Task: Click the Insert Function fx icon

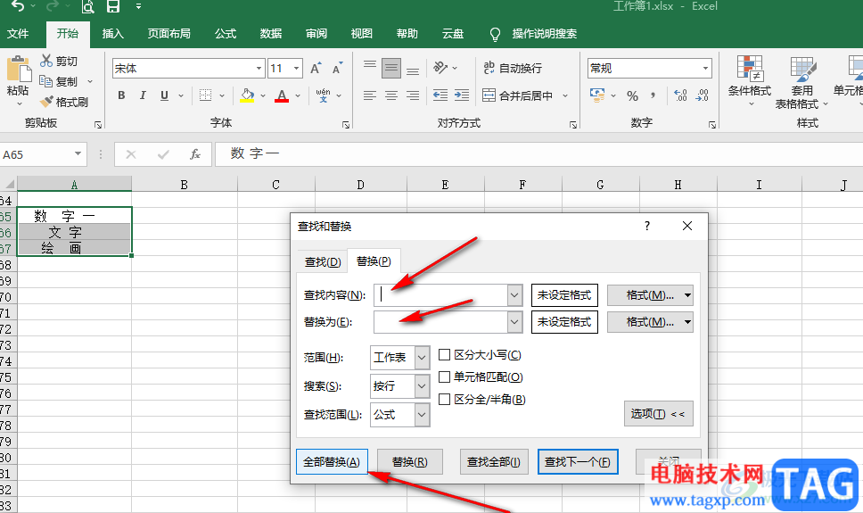Action: 195,154
